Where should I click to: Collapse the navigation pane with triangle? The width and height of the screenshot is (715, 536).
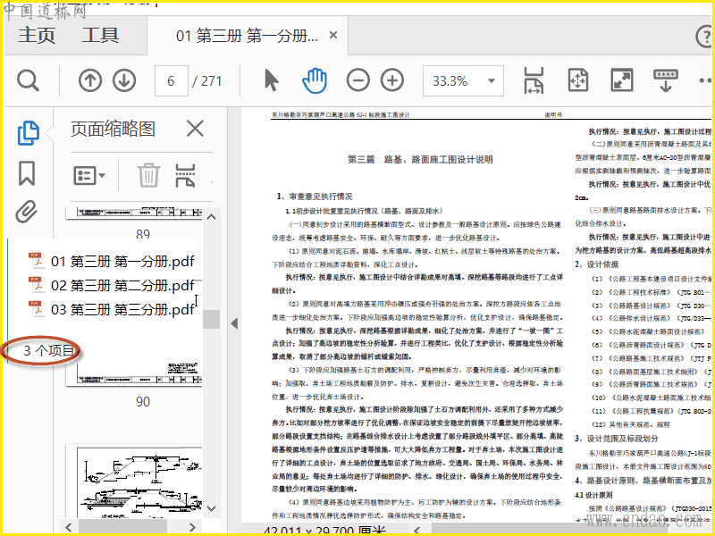234,323
